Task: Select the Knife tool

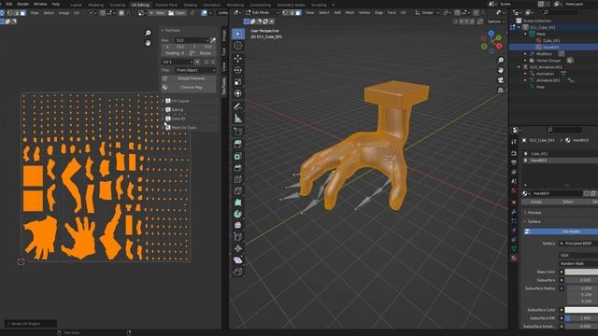Action: 238,190
